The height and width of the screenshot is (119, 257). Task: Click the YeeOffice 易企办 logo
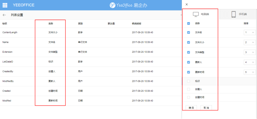pyautogui.click(x=128, y=5)
